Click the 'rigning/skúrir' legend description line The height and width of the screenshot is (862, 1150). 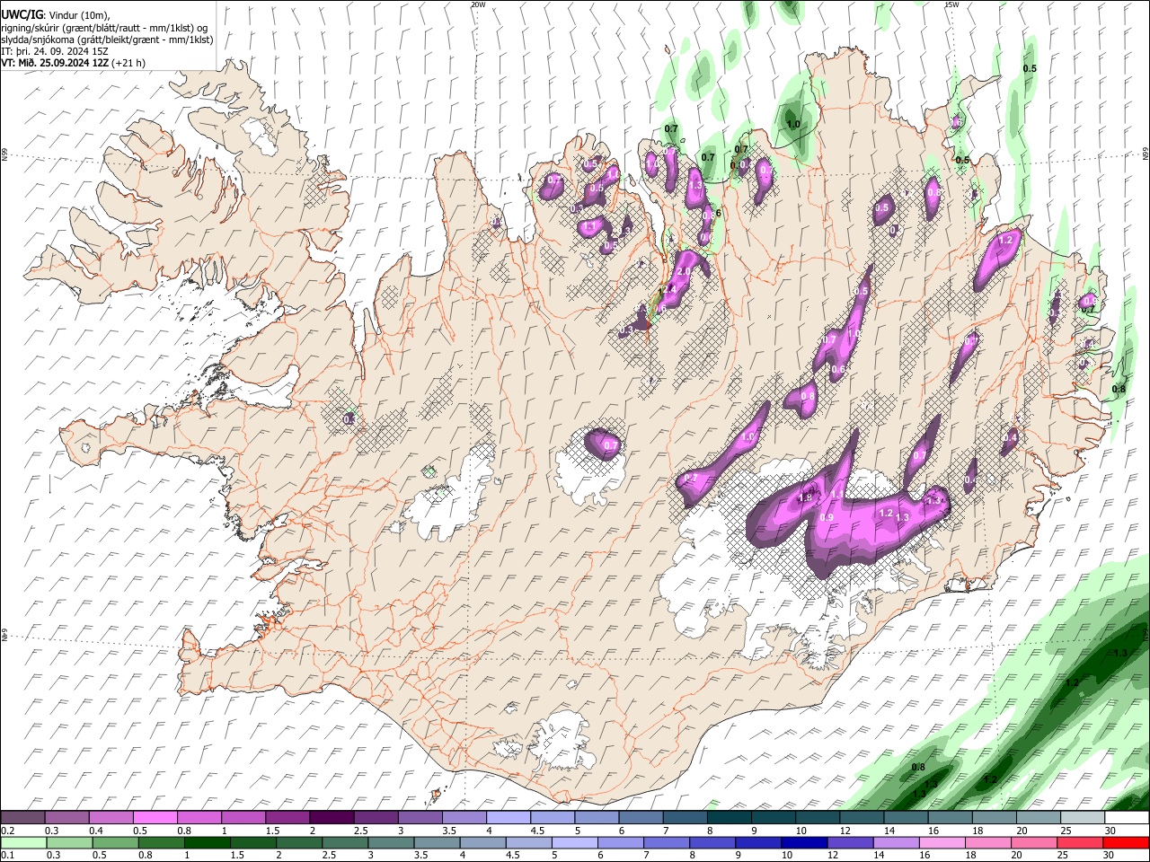[x=105, y=27]
